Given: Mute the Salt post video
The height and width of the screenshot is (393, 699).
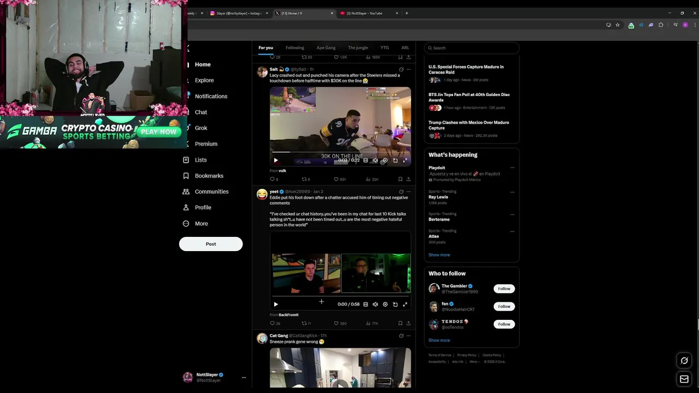Looking at the screenshot, I should [375, 160].
